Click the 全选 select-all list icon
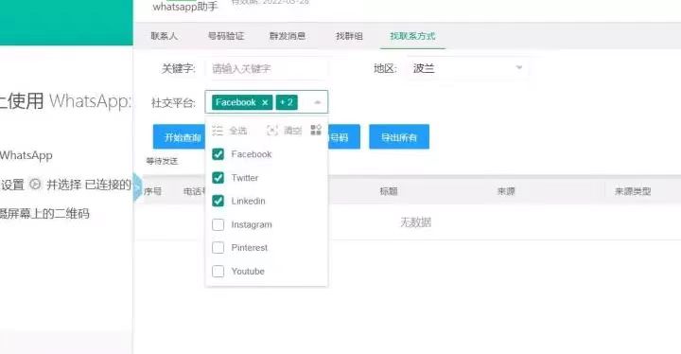The image size is (681, 354). pyautogui.click(x=218, y=130)
